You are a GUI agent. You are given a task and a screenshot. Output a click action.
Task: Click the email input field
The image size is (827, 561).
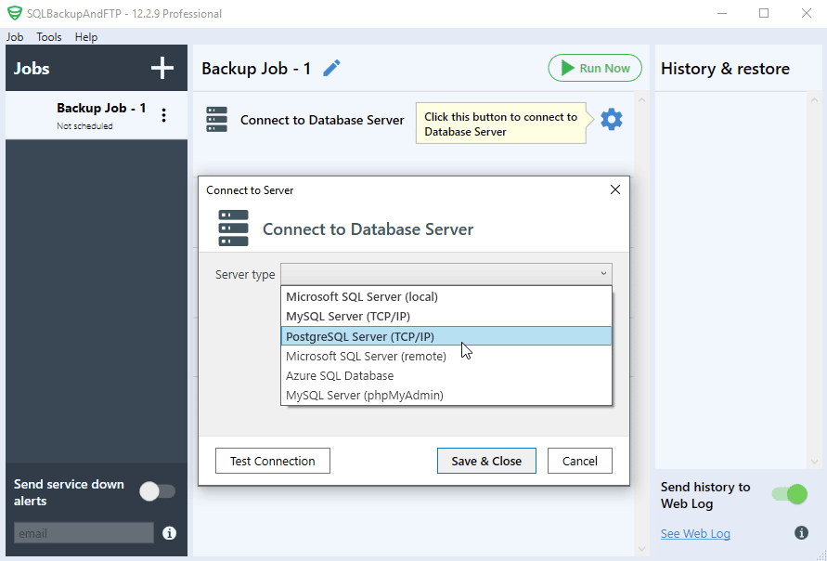tap(84, 533)
